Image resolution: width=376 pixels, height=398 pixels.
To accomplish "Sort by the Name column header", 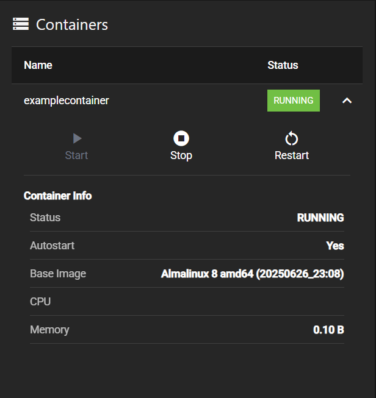I will (38, 65).
